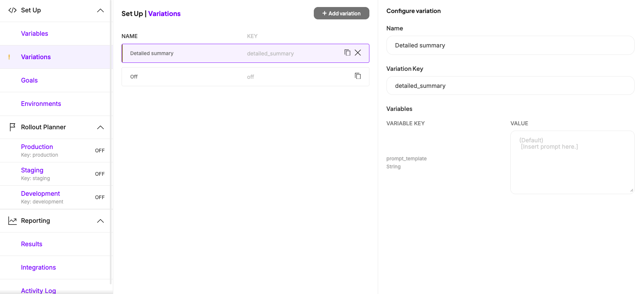Click Production OFF status
The image size is (643, 294).
pyautogui.click(x=100, y=151)
